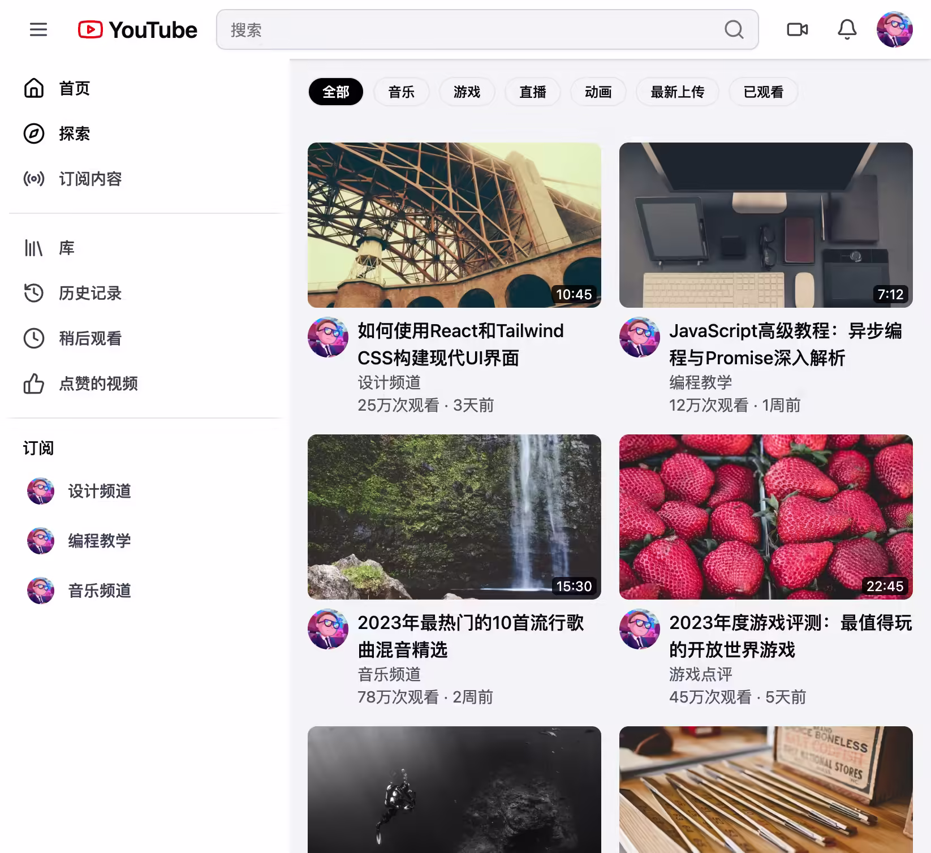Open the JavaScript高级教程 video title
Screen dimensions: 931x853
(785, 344)
